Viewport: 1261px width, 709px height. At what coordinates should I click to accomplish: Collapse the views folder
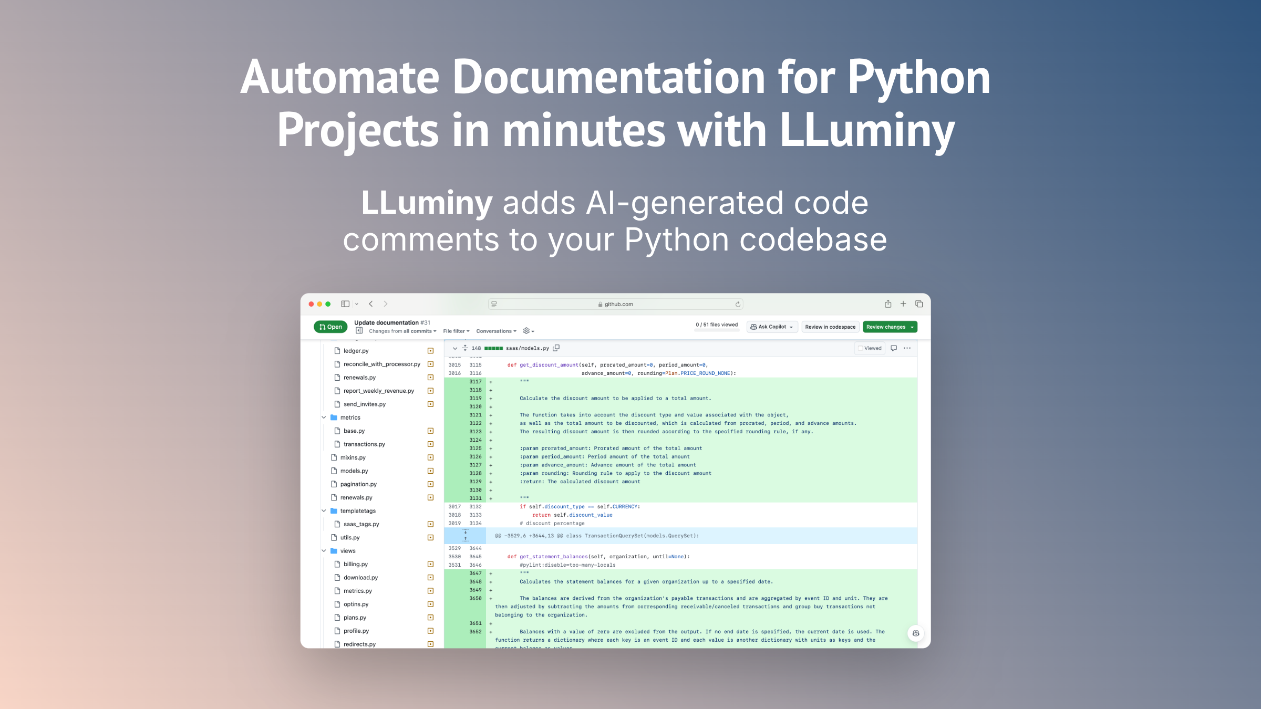point(324,551)
